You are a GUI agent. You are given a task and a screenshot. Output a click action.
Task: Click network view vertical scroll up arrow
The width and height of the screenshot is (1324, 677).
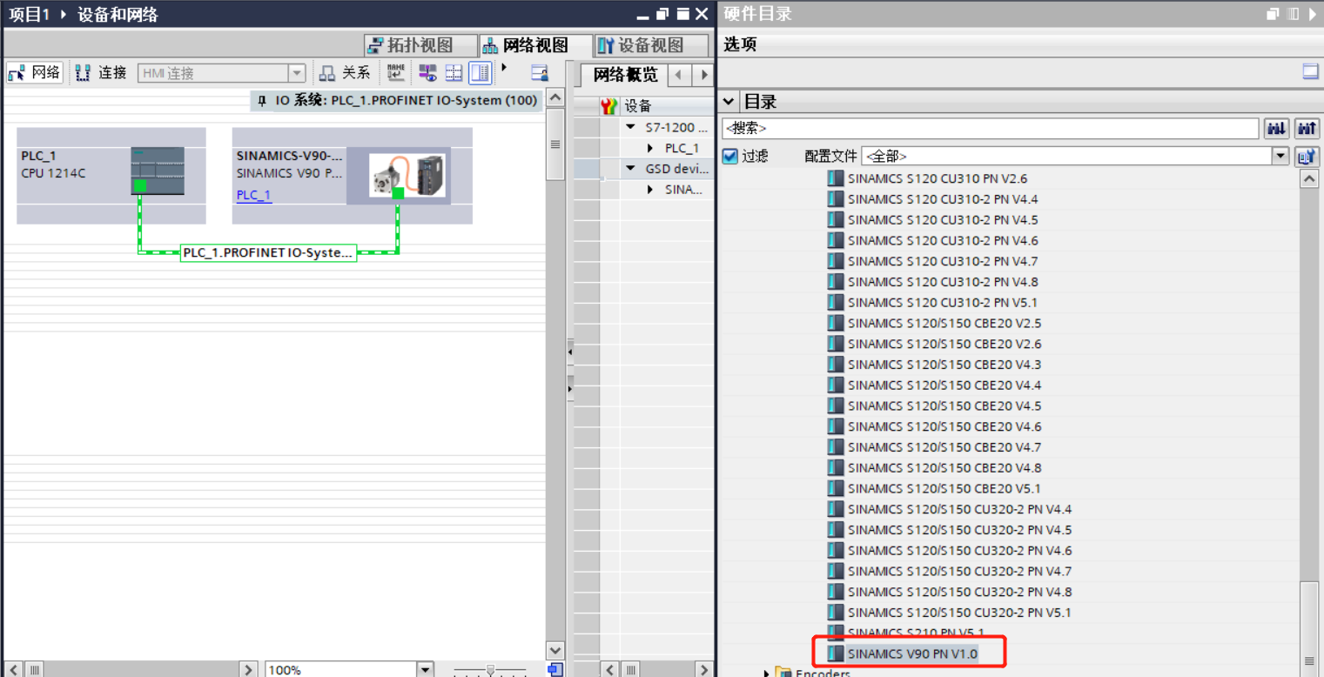(555, 97)
